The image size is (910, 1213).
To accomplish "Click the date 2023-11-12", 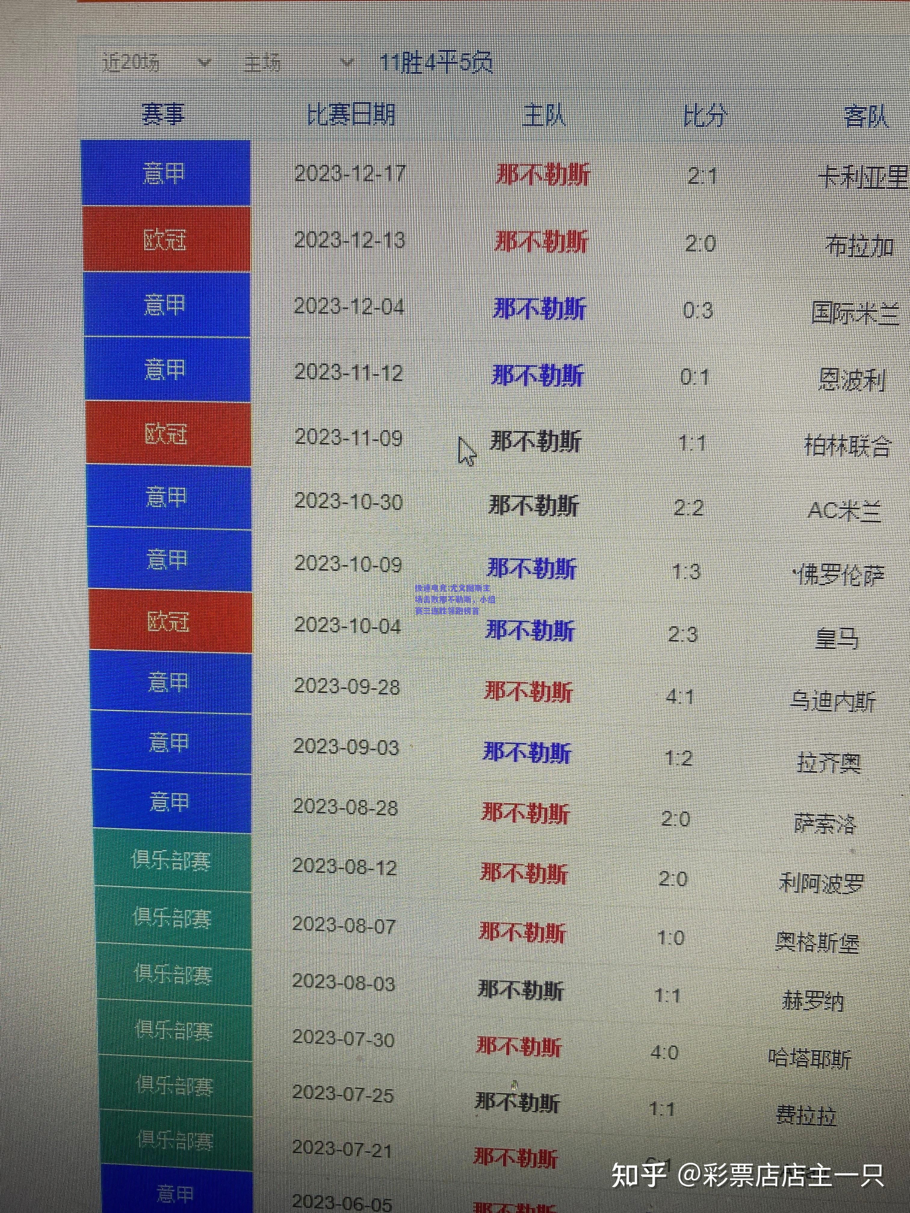I will tap(349, 372).
